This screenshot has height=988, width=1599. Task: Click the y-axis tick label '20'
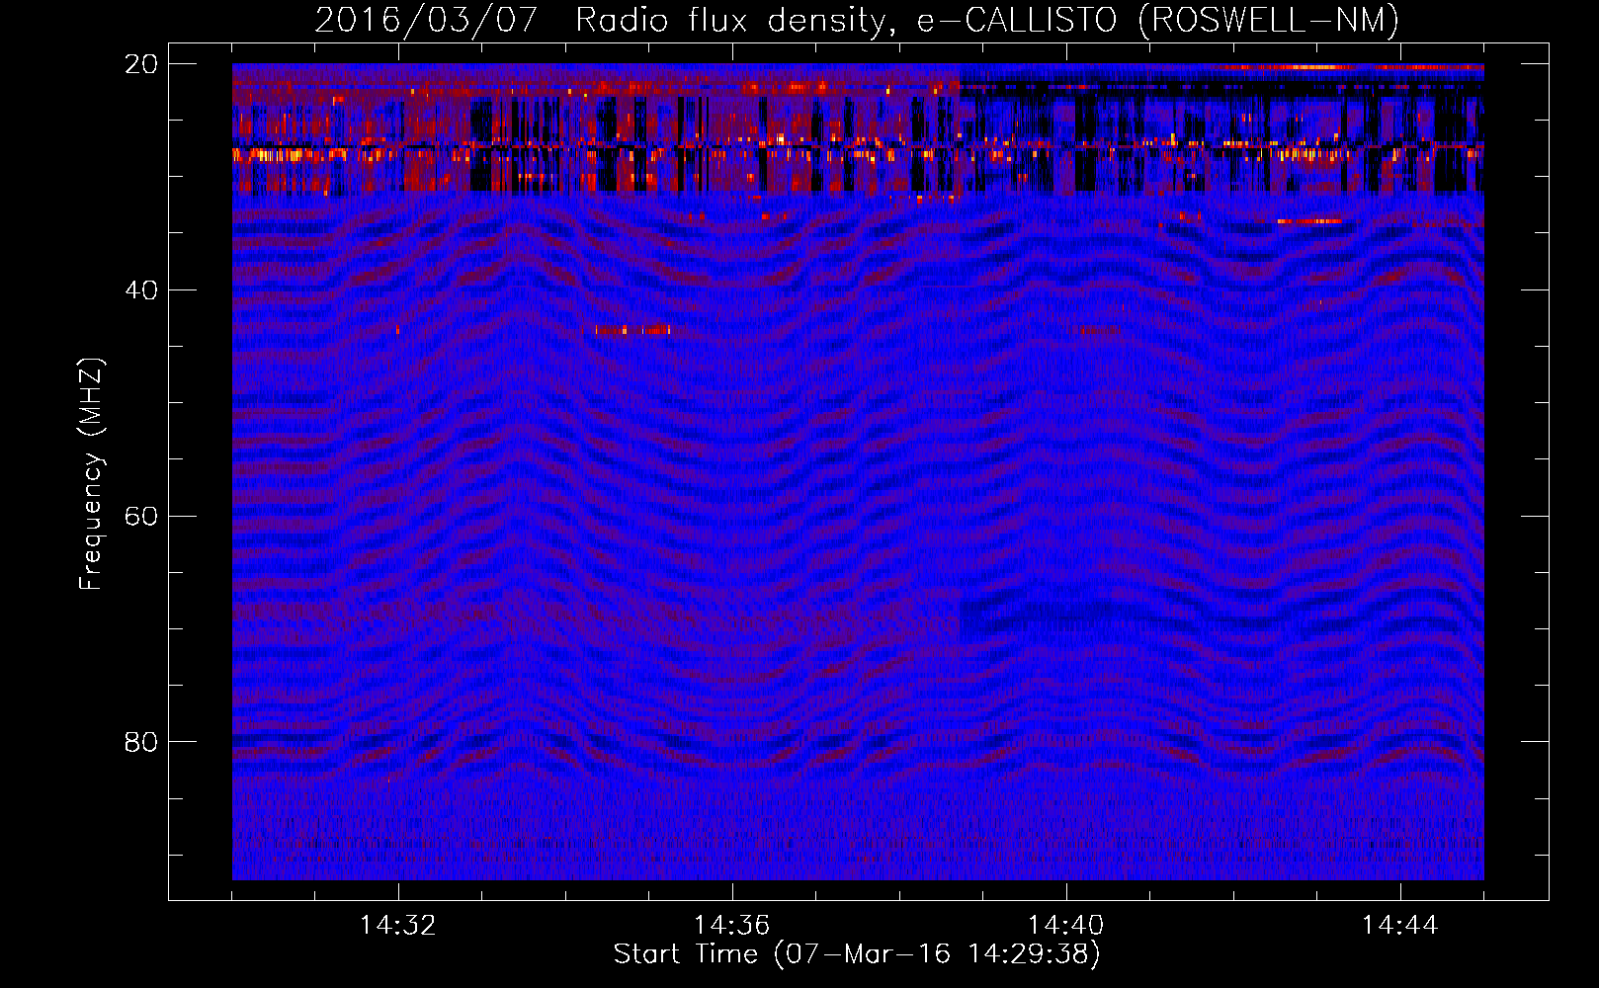[x=141, y=63]
